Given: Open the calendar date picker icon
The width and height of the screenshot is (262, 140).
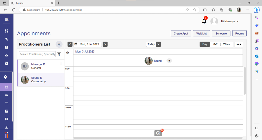Looking at the screenshot, I should (76, 44).
